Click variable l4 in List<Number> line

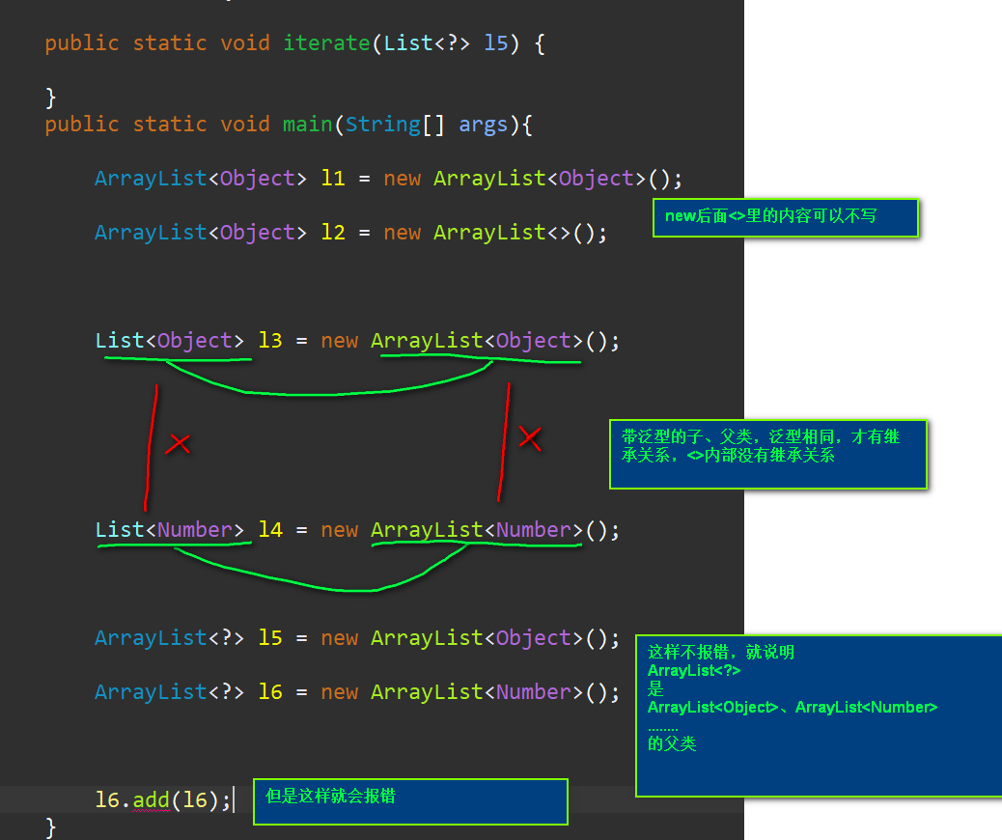coord(270,530)
